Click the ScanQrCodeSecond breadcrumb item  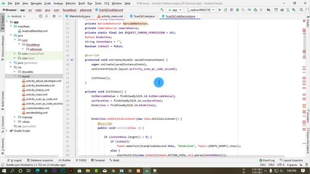[x=109, y=10]
